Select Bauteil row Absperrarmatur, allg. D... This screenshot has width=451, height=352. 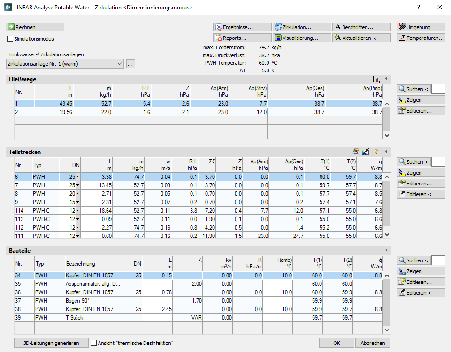pos(199,284)
